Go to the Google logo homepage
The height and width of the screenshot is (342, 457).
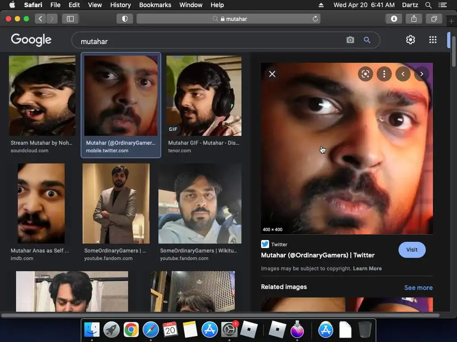coord(31,40)
